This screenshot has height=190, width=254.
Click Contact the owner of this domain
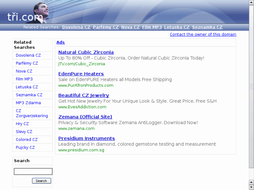[x=203, y=35]
